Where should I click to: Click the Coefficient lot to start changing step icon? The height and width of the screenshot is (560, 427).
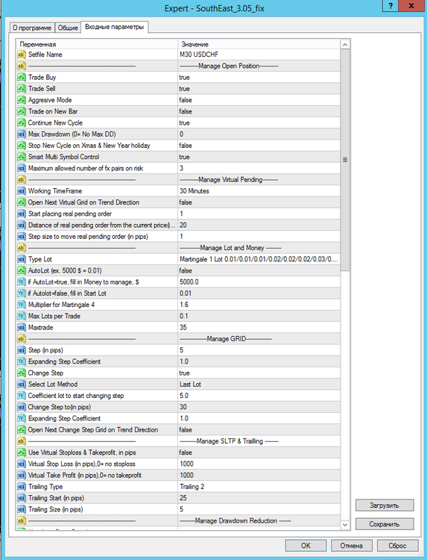pyautogui.click(x=22, y=396)
